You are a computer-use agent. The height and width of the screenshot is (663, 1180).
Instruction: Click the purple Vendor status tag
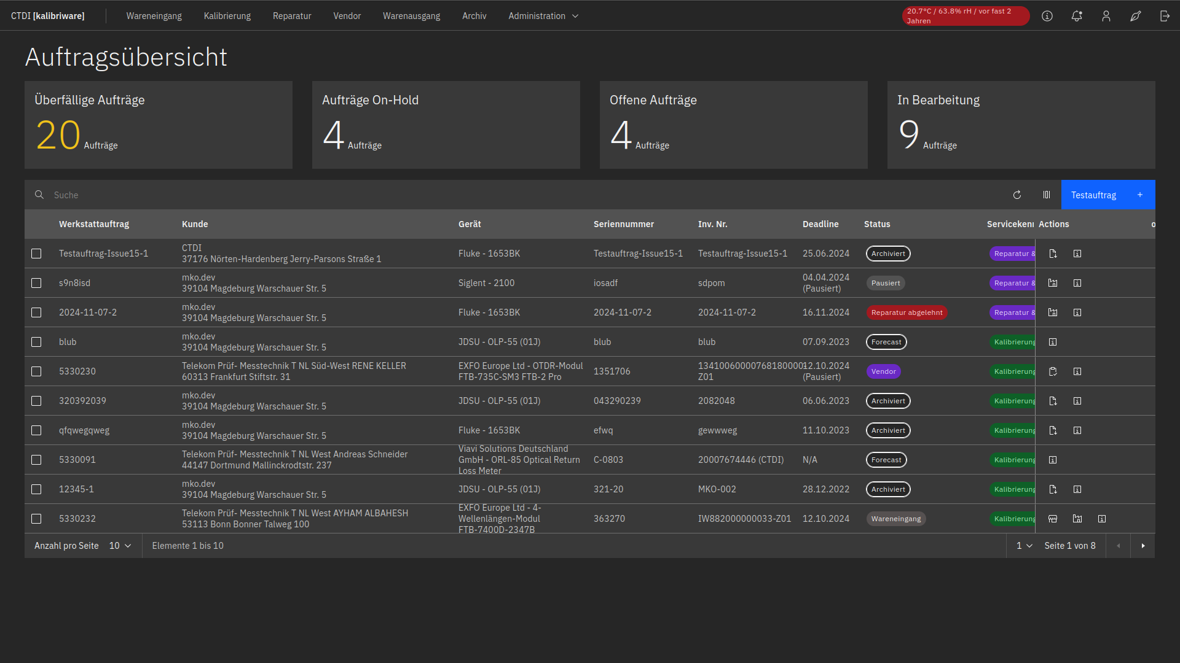pyautogui.click(x=883, y=371)
